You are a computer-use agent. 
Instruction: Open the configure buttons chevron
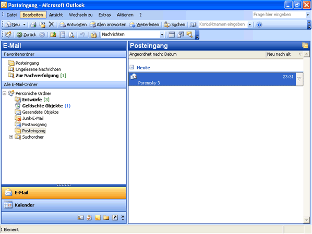pos(123,218)
